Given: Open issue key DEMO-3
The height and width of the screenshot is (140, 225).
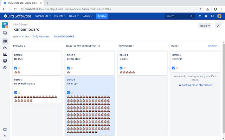Looking at the screenshot, I should [x=18, y=80].
